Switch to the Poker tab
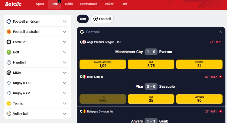Image resolution: width=227 pixels, height=123 pixels. [x=109, y=4]
